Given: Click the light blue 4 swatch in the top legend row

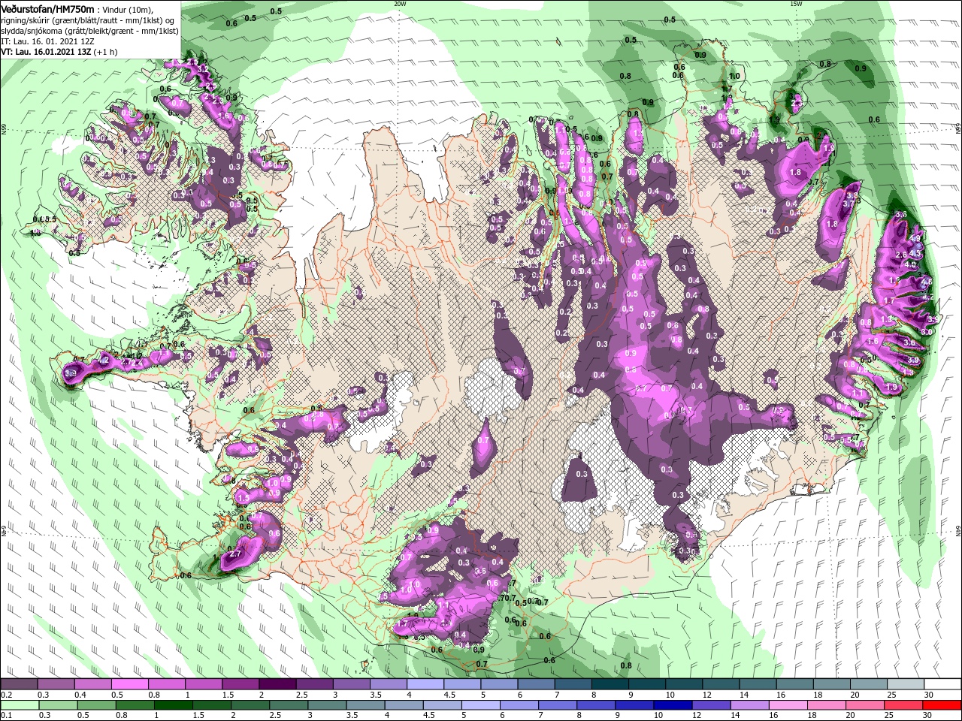Looking at the screenshot, I should click(x=424, y=684).
